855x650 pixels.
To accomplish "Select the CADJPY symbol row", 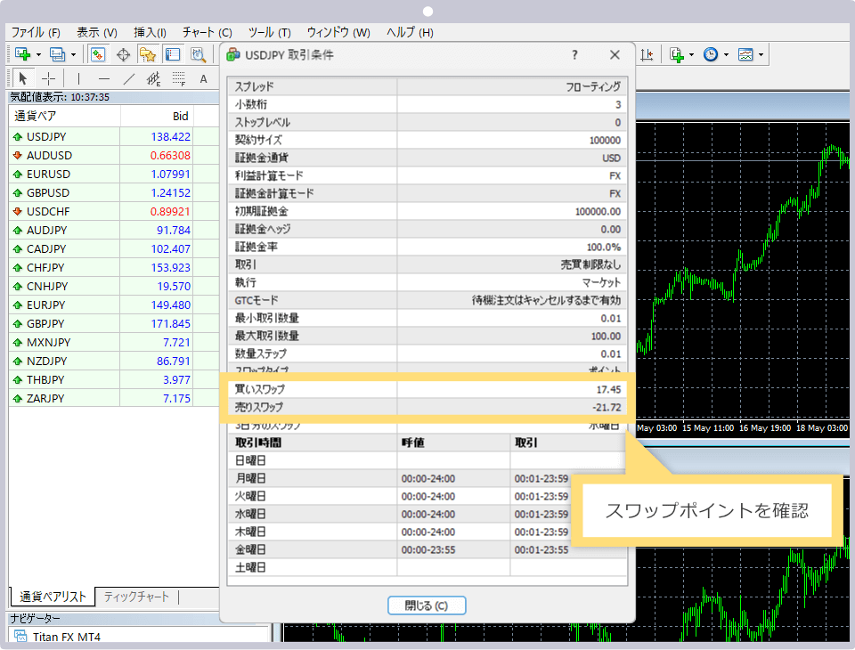I will [x=113, y=248].
